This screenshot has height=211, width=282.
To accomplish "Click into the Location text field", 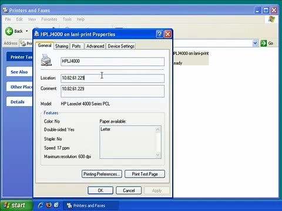I will 112,78.
